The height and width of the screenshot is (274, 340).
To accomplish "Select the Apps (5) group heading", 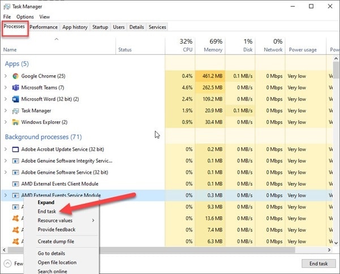I will coord(17,64).
